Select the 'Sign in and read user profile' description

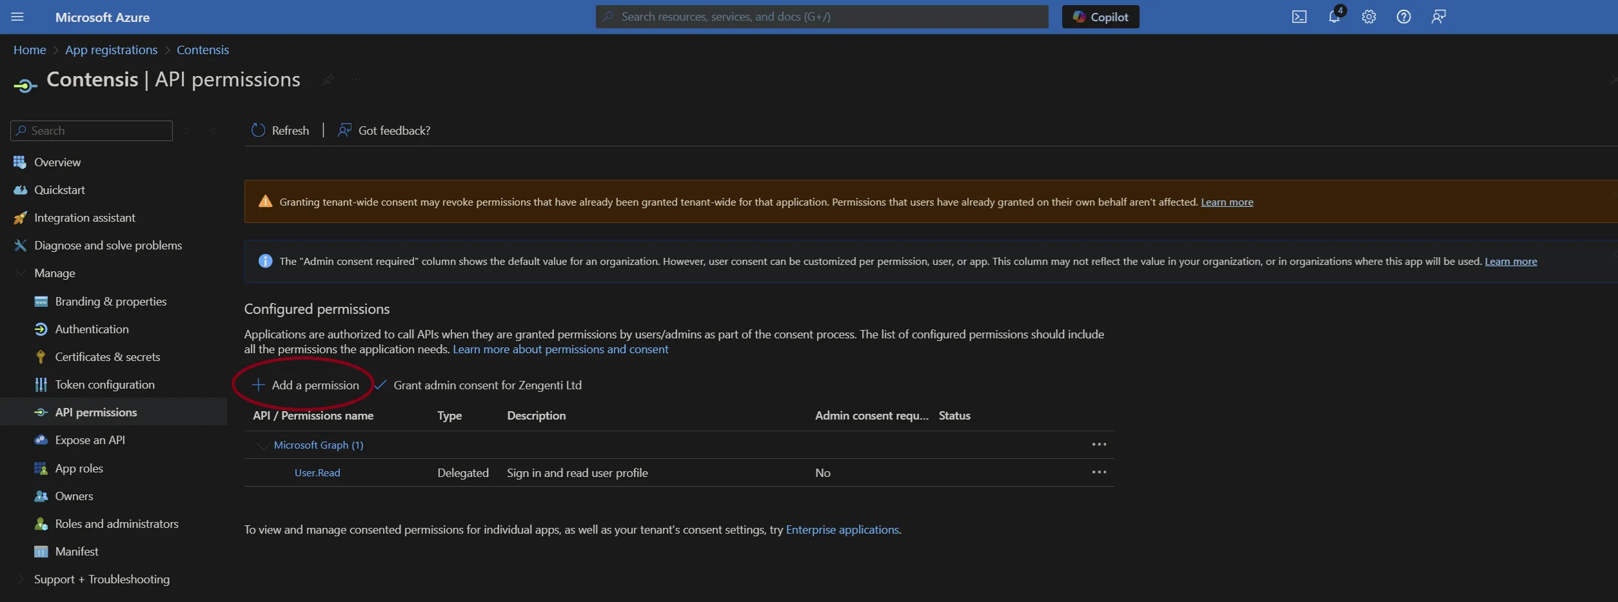(577, 472)
